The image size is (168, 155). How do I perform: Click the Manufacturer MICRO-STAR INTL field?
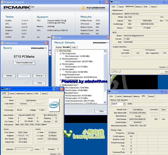(x=146, y=14)
